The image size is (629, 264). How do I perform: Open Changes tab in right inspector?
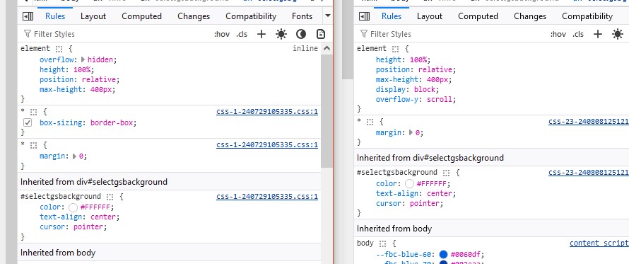(x=530, y=16)
